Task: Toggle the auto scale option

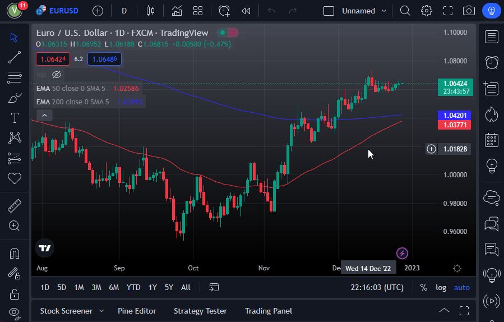Action: [x=461, y=287]
